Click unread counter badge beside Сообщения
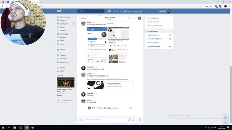Image resolution: width=232 pixels, height=130 pixels. pyautogui.click(x=74, y=24)
